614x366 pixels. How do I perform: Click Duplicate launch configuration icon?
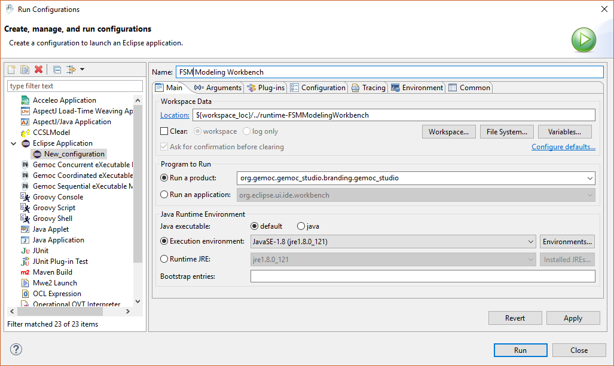25,70
